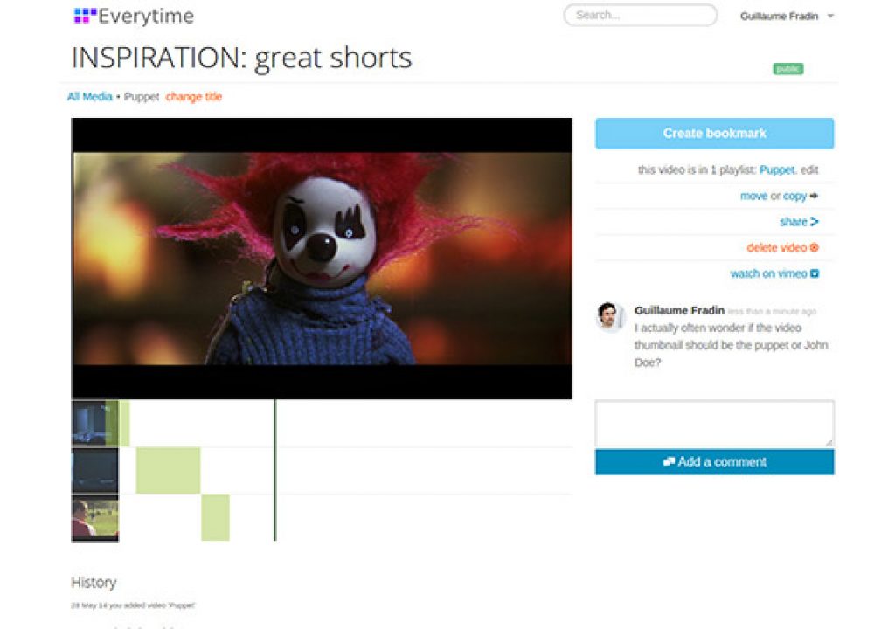Viewport: 895px width, 629px height.
Task: Click the copy link
Action: [x=794, y=196]
